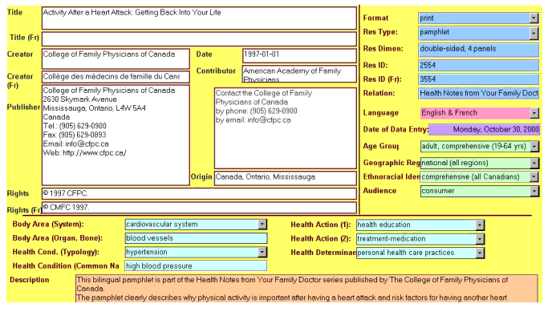Click the Description text area
Viewport: 552px width, 312px height.
pos(306,289)
